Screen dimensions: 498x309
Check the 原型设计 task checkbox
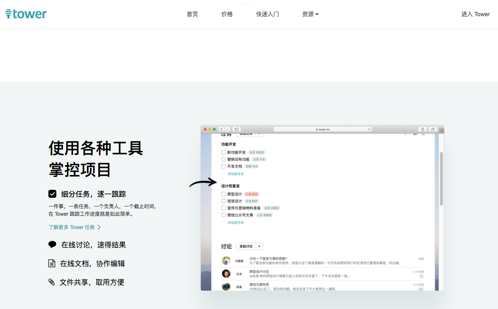tap(223, 194)
